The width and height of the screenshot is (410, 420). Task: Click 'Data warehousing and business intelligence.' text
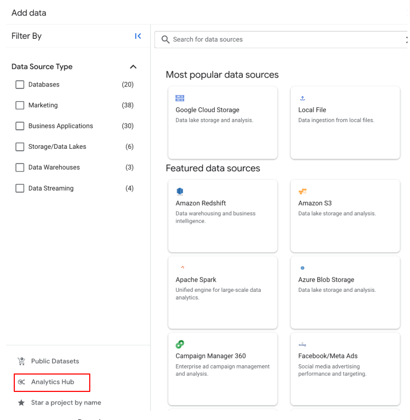point(215,217)
